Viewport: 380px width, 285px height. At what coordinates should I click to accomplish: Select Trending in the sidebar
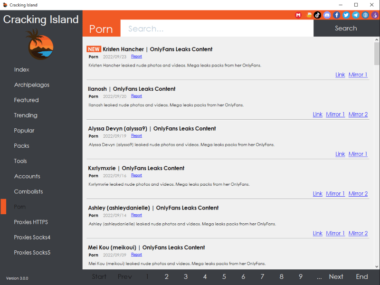[26, 115]
